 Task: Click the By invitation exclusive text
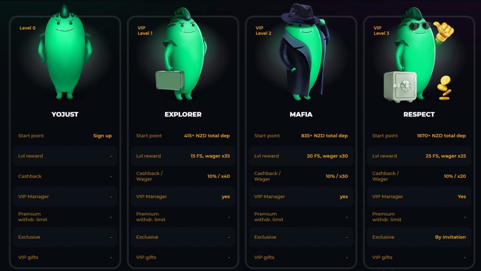click(x=450, y=237)
